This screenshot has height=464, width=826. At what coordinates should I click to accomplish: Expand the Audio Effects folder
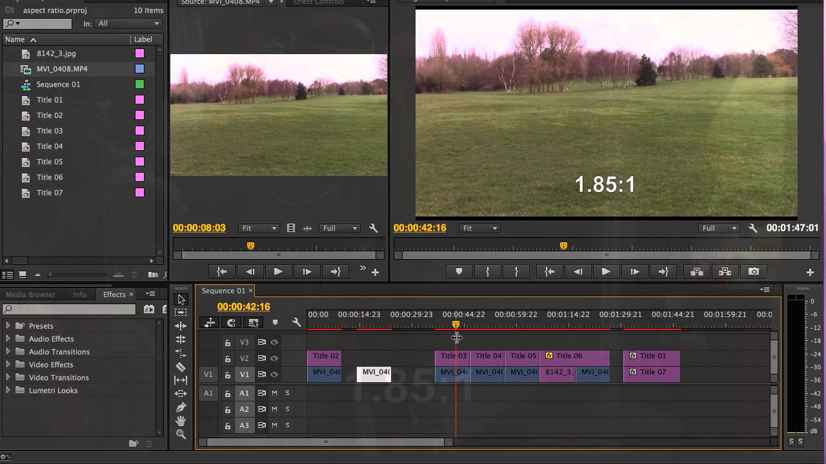(x=8, y=338)
